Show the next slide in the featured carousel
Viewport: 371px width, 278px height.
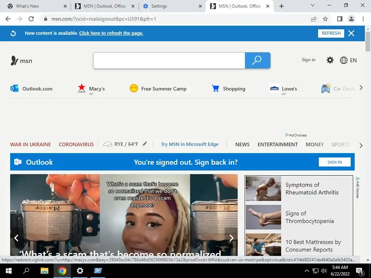click(232, 238)
